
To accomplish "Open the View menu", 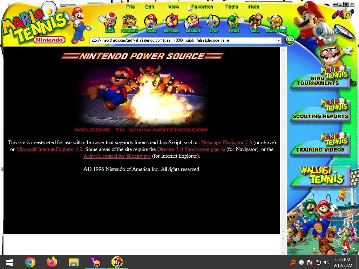I will click(174, 7).
